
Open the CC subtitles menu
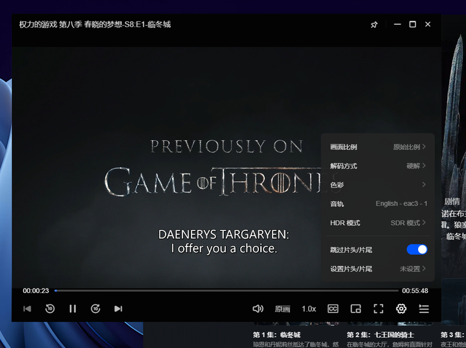(333, 309)
